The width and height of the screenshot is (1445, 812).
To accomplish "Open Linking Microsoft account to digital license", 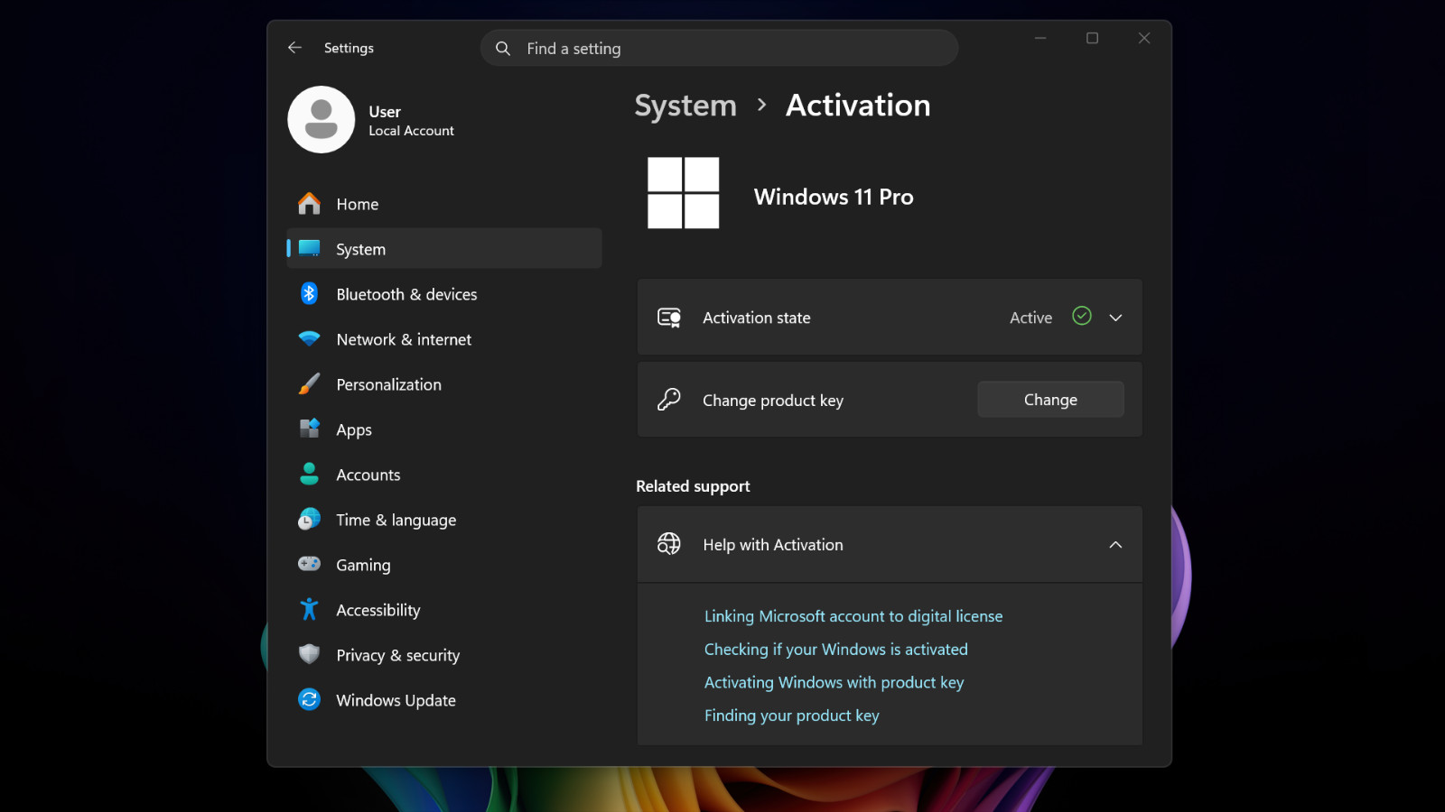I will tap(853, 616).
